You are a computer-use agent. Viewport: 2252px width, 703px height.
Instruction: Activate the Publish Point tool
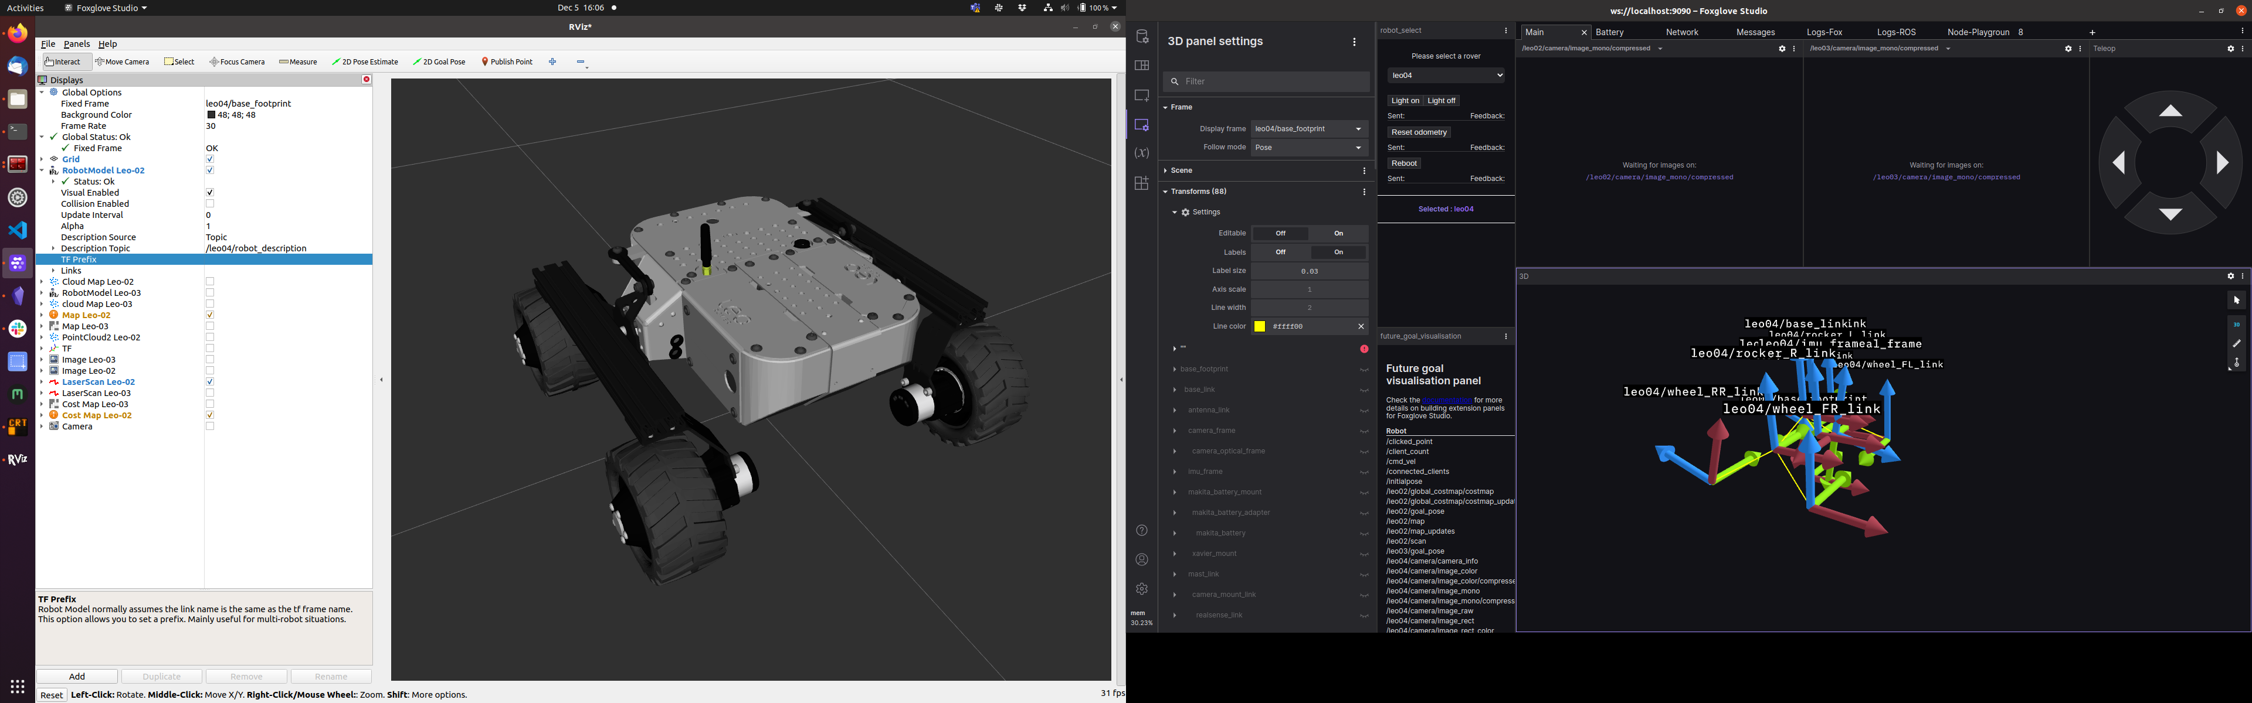pyautogui.click(x=506, y=61)
